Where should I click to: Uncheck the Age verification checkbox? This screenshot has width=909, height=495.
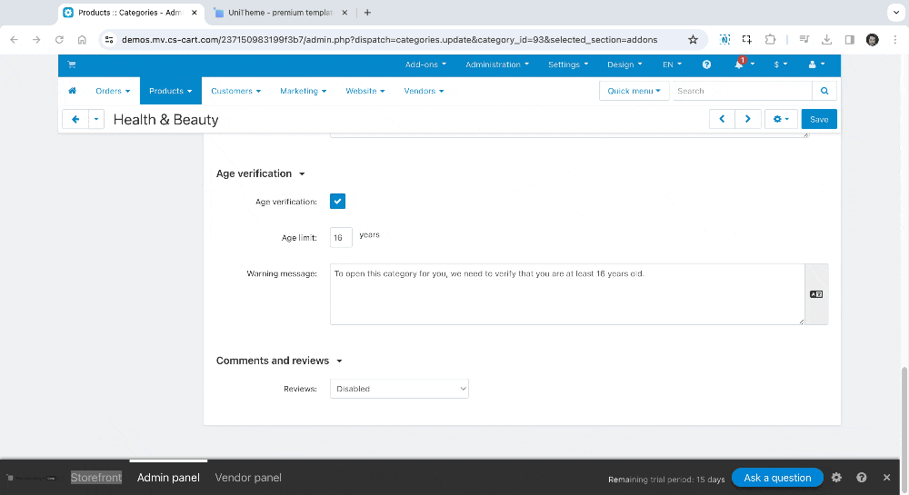pos(337,201)
